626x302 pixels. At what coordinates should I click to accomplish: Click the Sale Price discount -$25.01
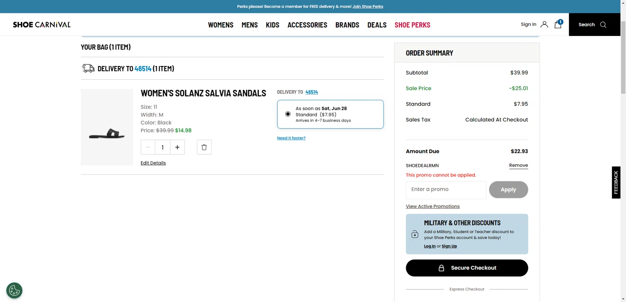[518, 89]
